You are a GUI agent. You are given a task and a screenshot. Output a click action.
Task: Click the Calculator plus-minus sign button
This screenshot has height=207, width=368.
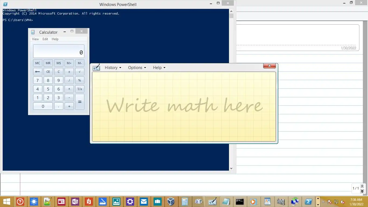69,72
